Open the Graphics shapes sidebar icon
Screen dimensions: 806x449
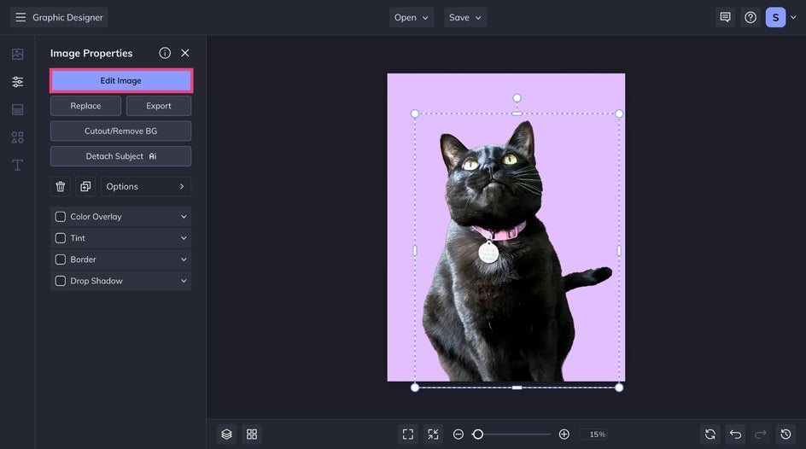coord(17,137)
